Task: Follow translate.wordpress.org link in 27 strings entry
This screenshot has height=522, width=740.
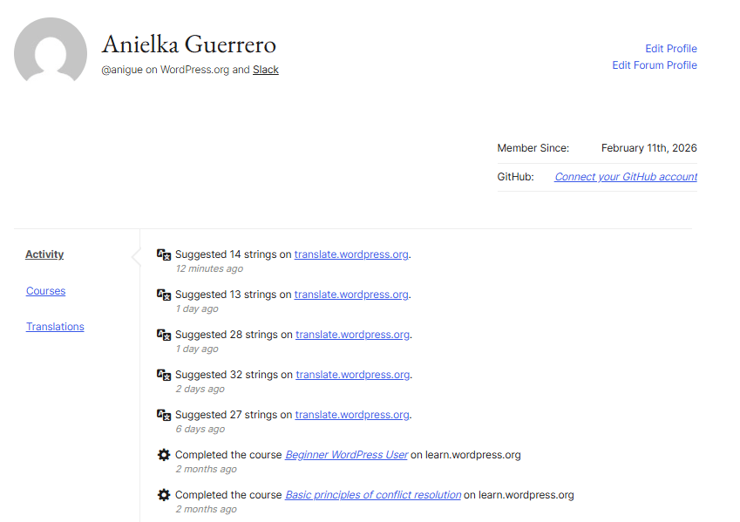Action: 352,415
